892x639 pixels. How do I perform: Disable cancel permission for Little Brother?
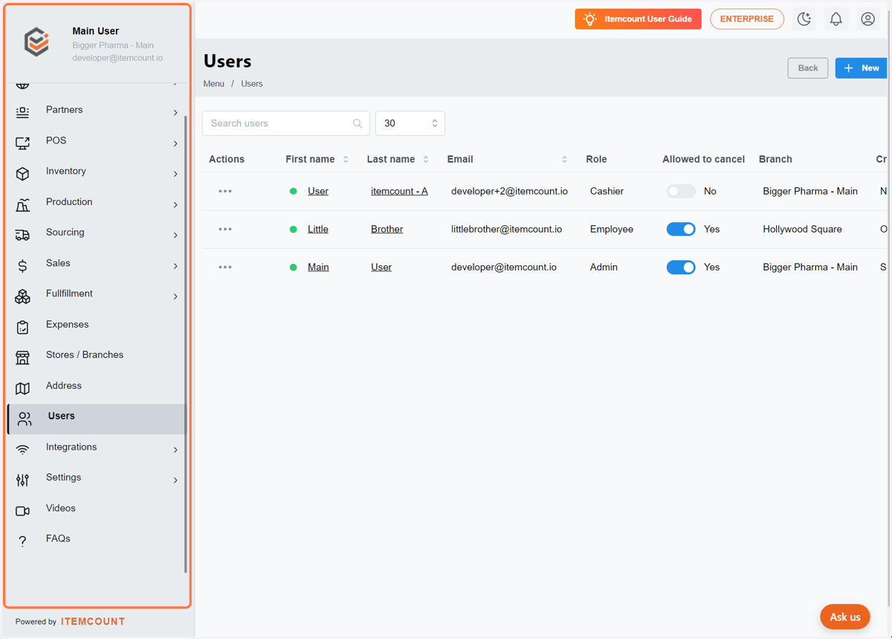681,229
